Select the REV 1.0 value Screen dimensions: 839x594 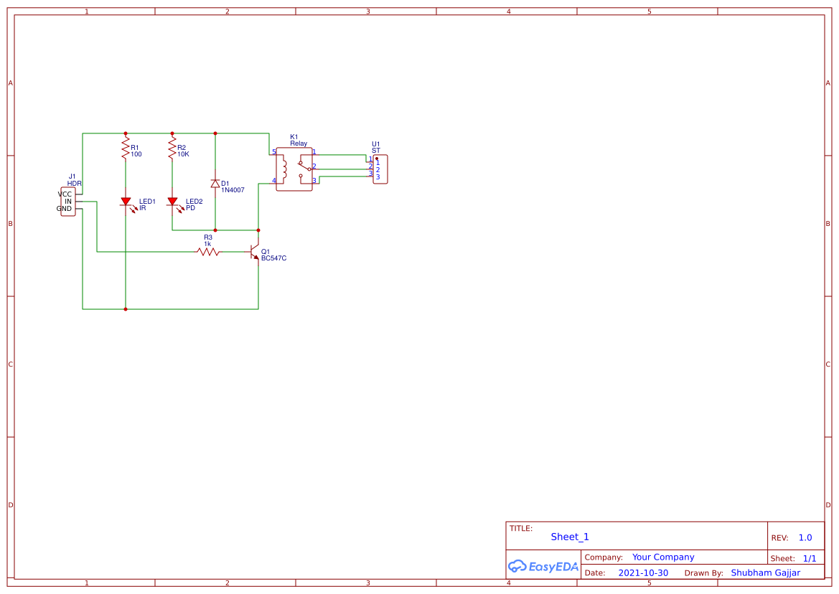[x=803, y=537]
